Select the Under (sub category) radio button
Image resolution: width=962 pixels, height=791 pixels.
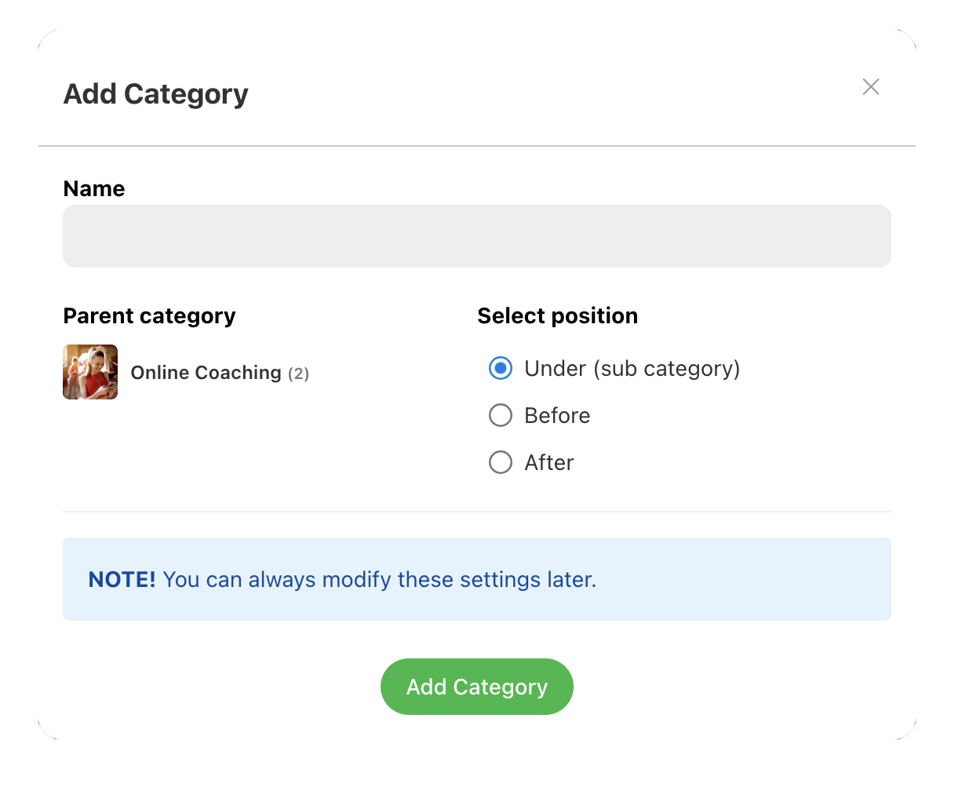coord(501,368)
